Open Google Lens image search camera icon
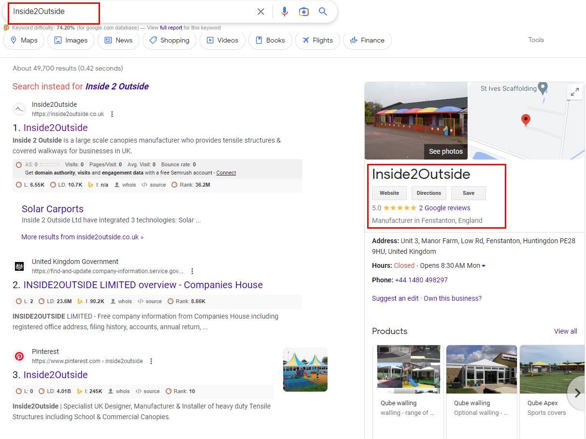The image size is (586, 439). [x=304, y=12]
